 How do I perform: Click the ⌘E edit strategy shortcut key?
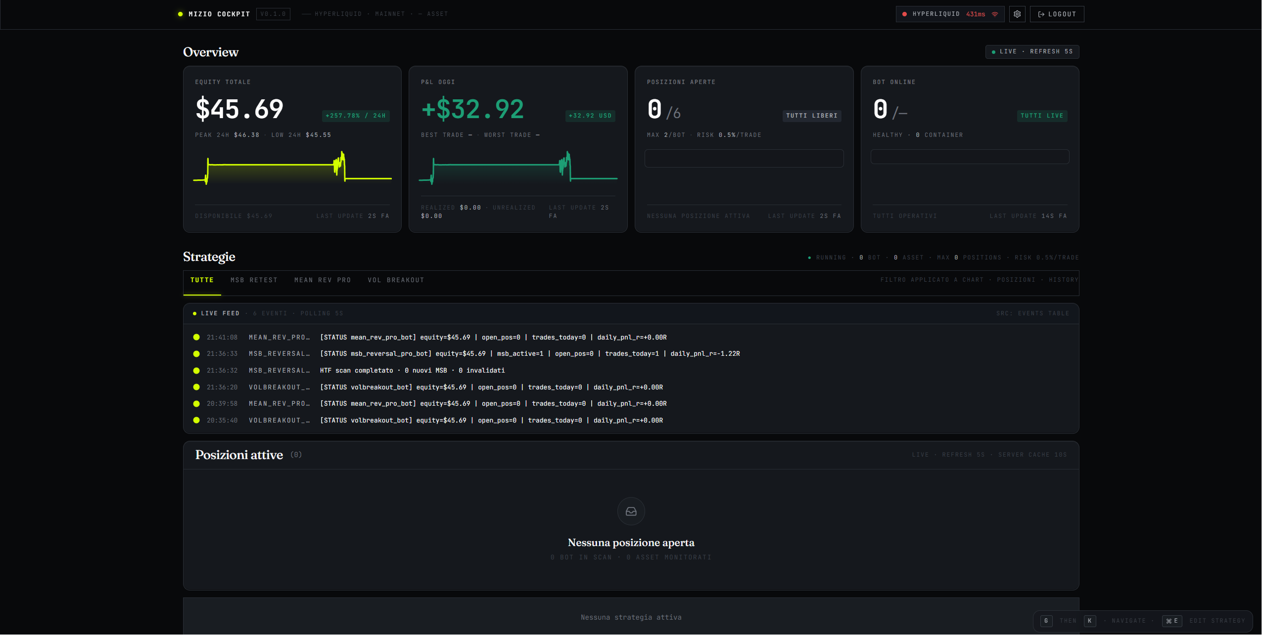1172,621
